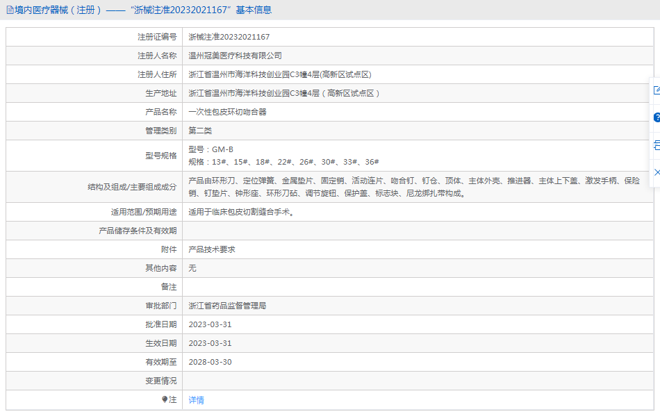Click the 变更情况 row label
The height and width of the screenshot is (414, 660).
pos(160,381)
